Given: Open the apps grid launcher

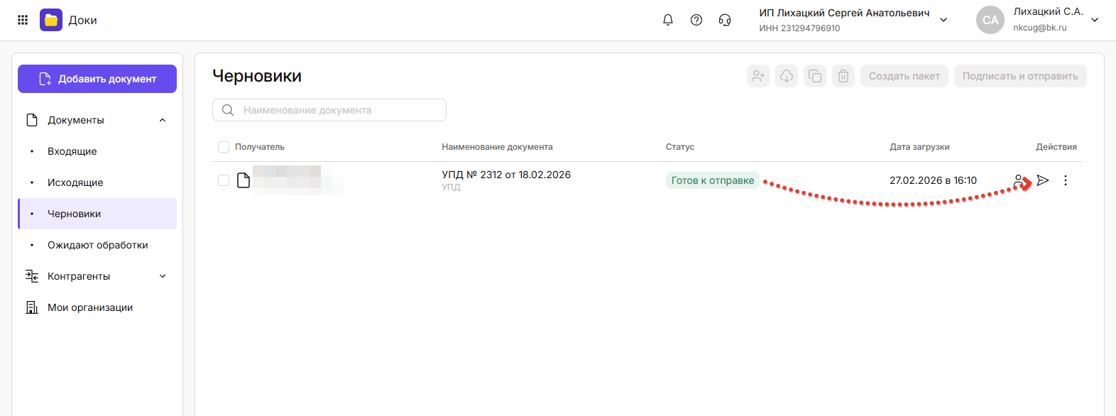Looking at the screenshot, I should (23, 20).
